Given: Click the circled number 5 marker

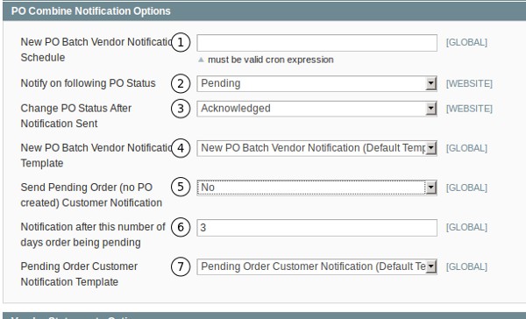Looking at the screenshot, I should (x=181, y=188).
